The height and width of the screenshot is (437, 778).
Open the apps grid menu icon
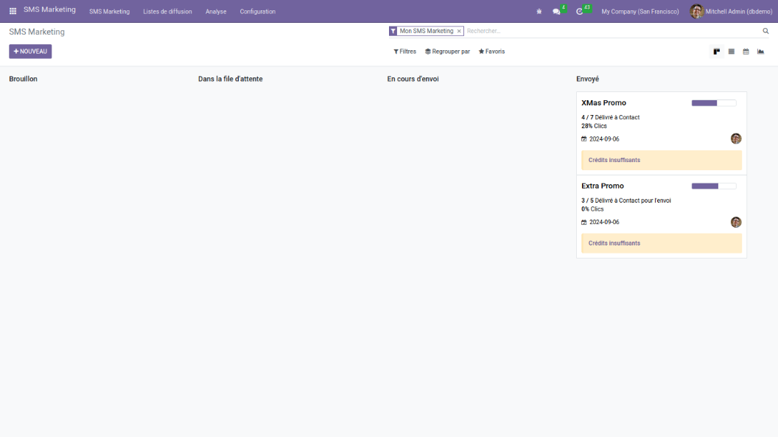tap(13, 11)
